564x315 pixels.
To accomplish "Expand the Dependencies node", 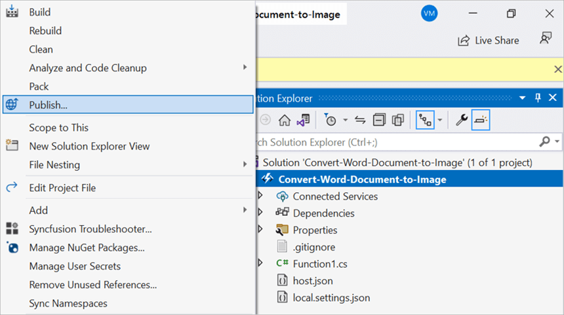I will 260,213.
